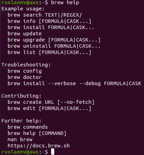Viewport: 144px width, 155px height.
Task: Click the 'brew uninstall' example line
Action: [x=54, y=46]
